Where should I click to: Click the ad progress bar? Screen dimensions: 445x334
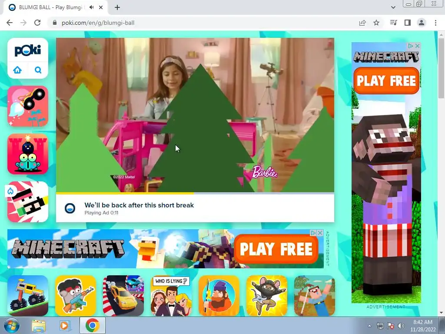[x=195, y=194]
